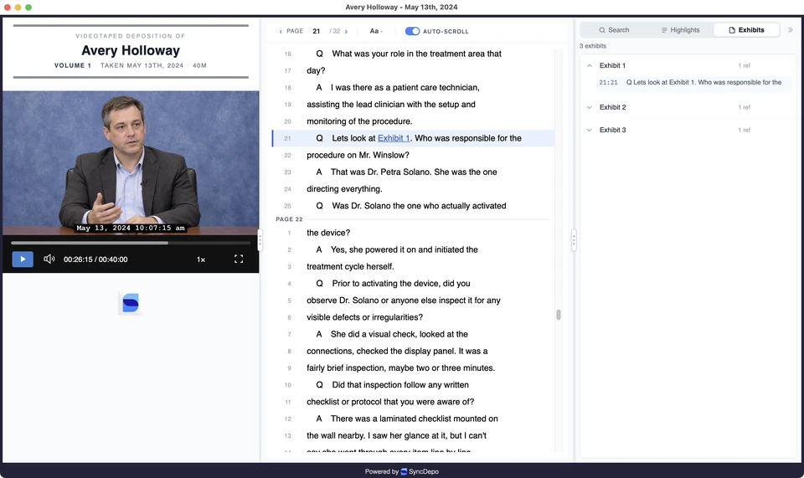Collapse the Exhibit 1 entry
The width and height of the screenshot is (804, 478).
tap(589, 65)
